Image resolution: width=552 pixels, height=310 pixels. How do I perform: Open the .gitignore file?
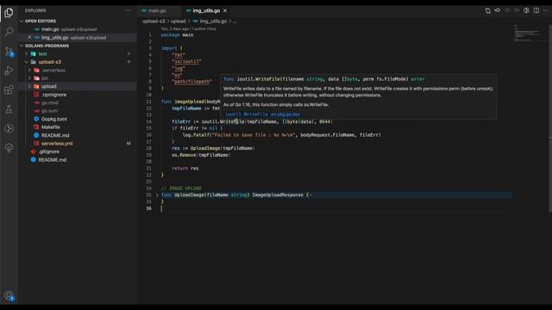(49, 152)
